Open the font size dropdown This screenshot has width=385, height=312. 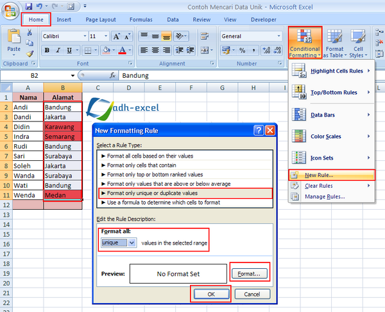point(106,36)
